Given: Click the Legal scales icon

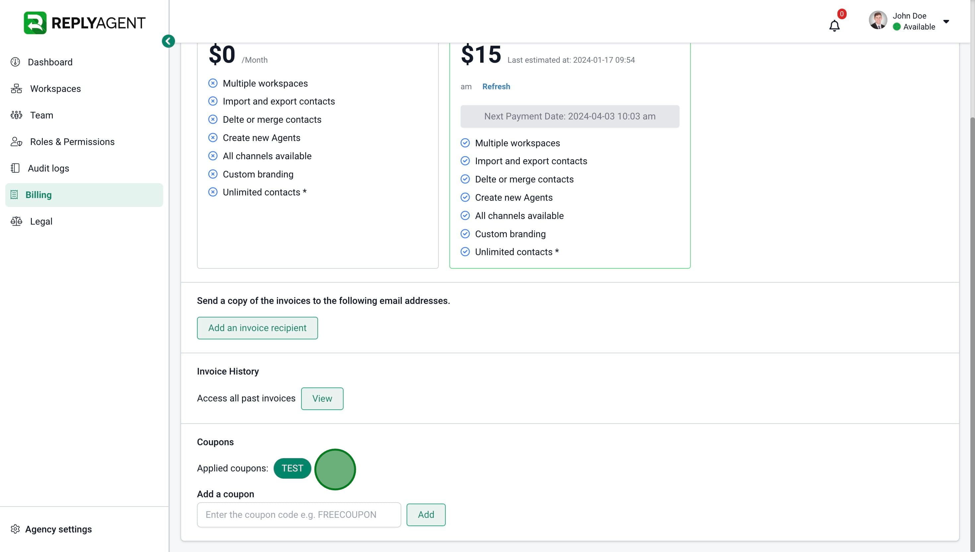Looking at the screenshot, I should tap(16, 221).
